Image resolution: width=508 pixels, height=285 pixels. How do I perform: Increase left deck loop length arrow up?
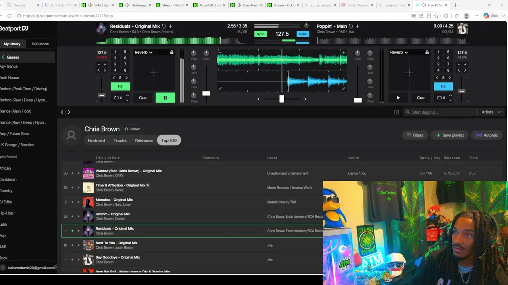click(x=127, y=95)
